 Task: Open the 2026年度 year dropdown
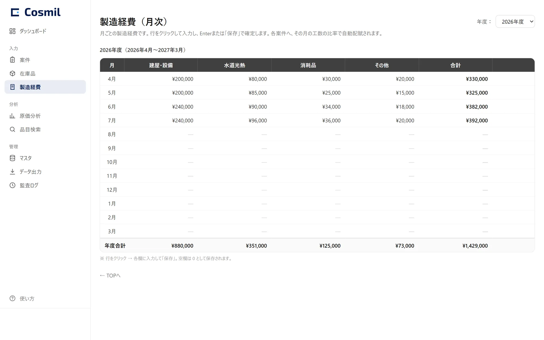515,21
